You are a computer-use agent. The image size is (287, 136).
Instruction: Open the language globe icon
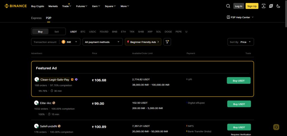click(271, 6)
